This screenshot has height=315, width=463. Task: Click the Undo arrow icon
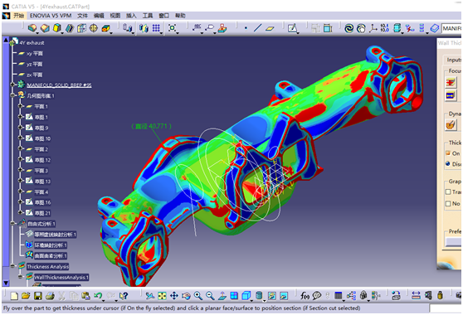coord(98,295)
